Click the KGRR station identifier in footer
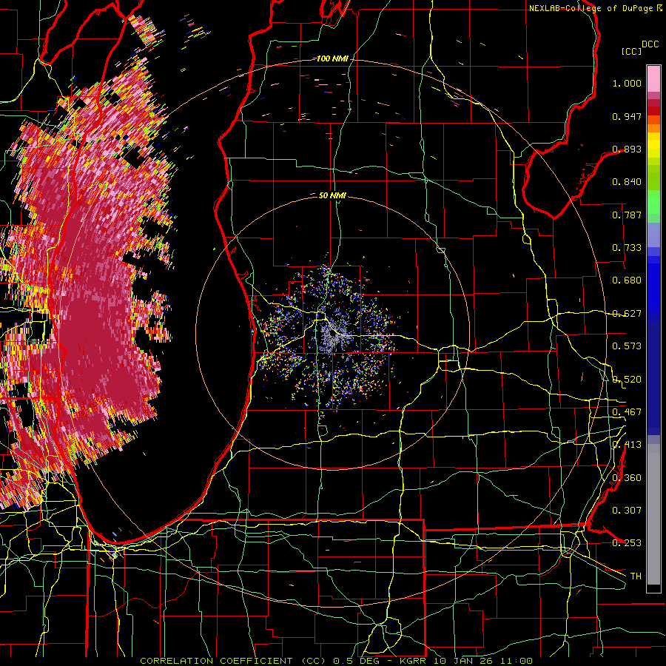 click(x=414, y=661)
